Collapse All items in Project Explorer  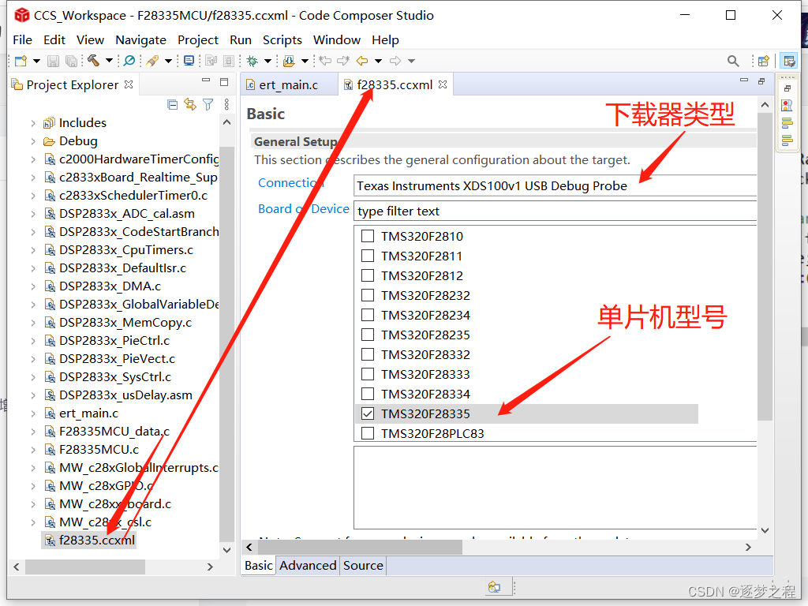[172, 104]
